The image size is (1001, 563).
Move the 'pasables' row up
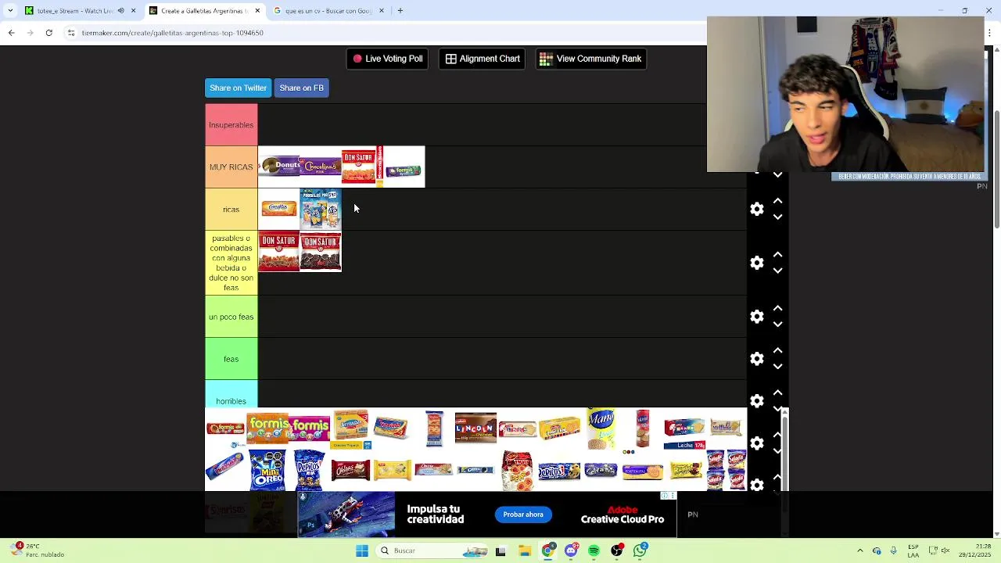coord(777,255)
